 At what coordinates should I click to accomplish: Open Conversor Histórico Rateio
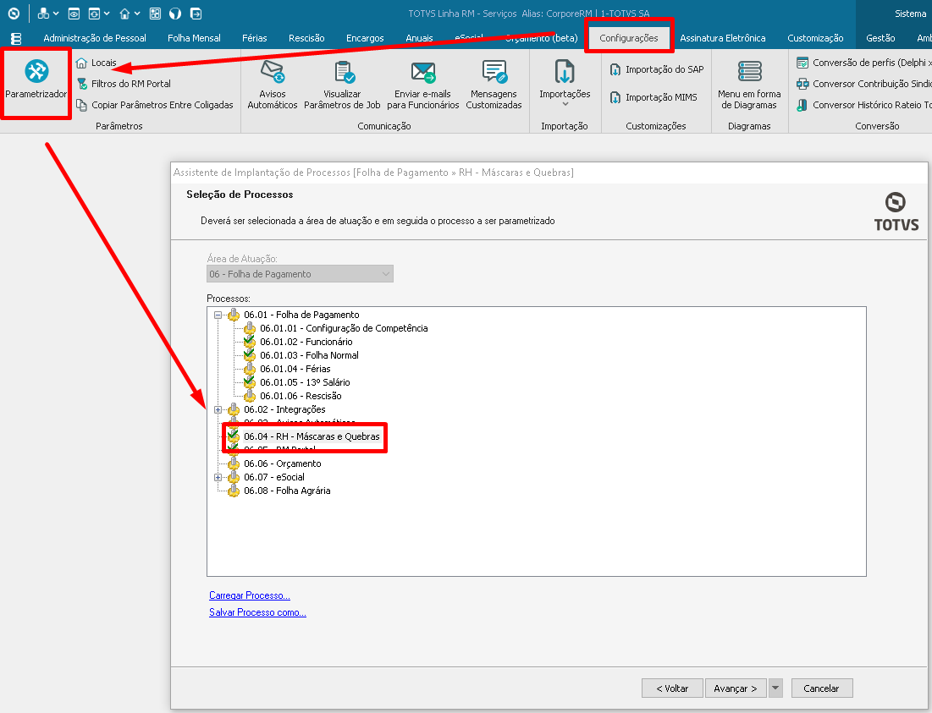click(863, 105)
